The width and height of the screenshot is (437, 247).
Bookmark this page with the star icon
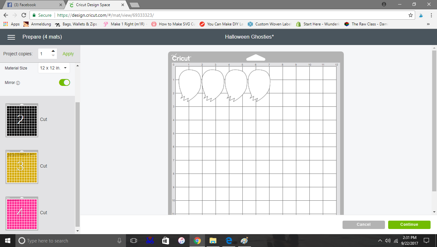tap(410, 15)
